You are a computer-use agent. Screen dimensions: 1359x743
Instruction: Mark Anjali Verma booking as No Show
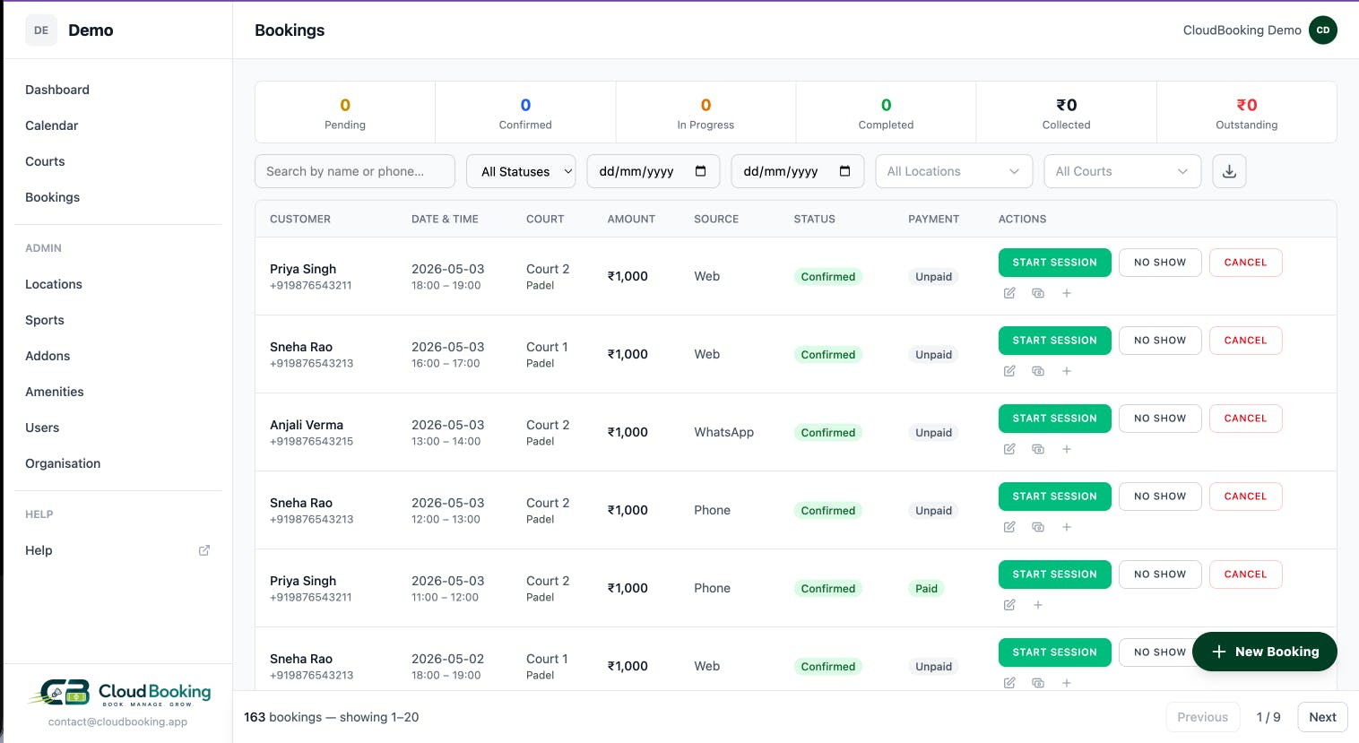pos(1160,419)
